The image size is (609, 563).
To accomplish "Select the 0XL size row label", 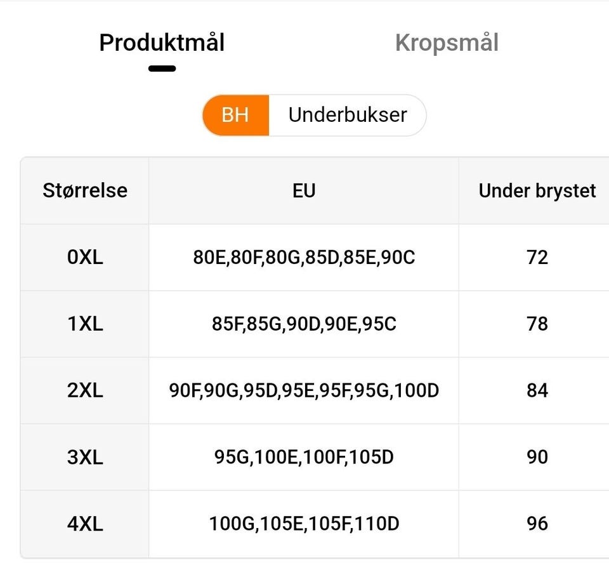I will 85,258.
